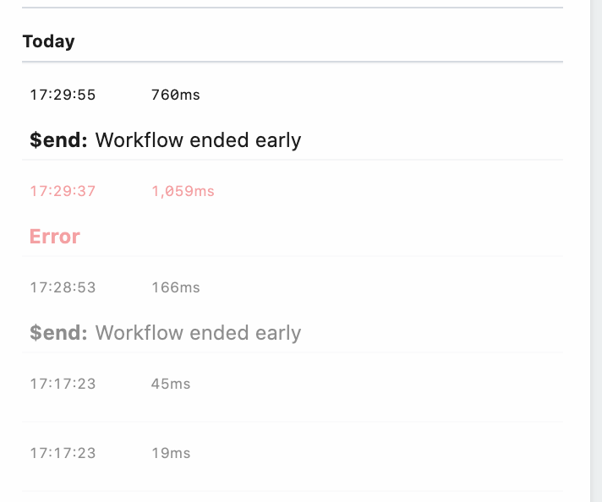
Task: Select the 17:17:23 timestamp beside 19ms
Action: click(63, 453)
